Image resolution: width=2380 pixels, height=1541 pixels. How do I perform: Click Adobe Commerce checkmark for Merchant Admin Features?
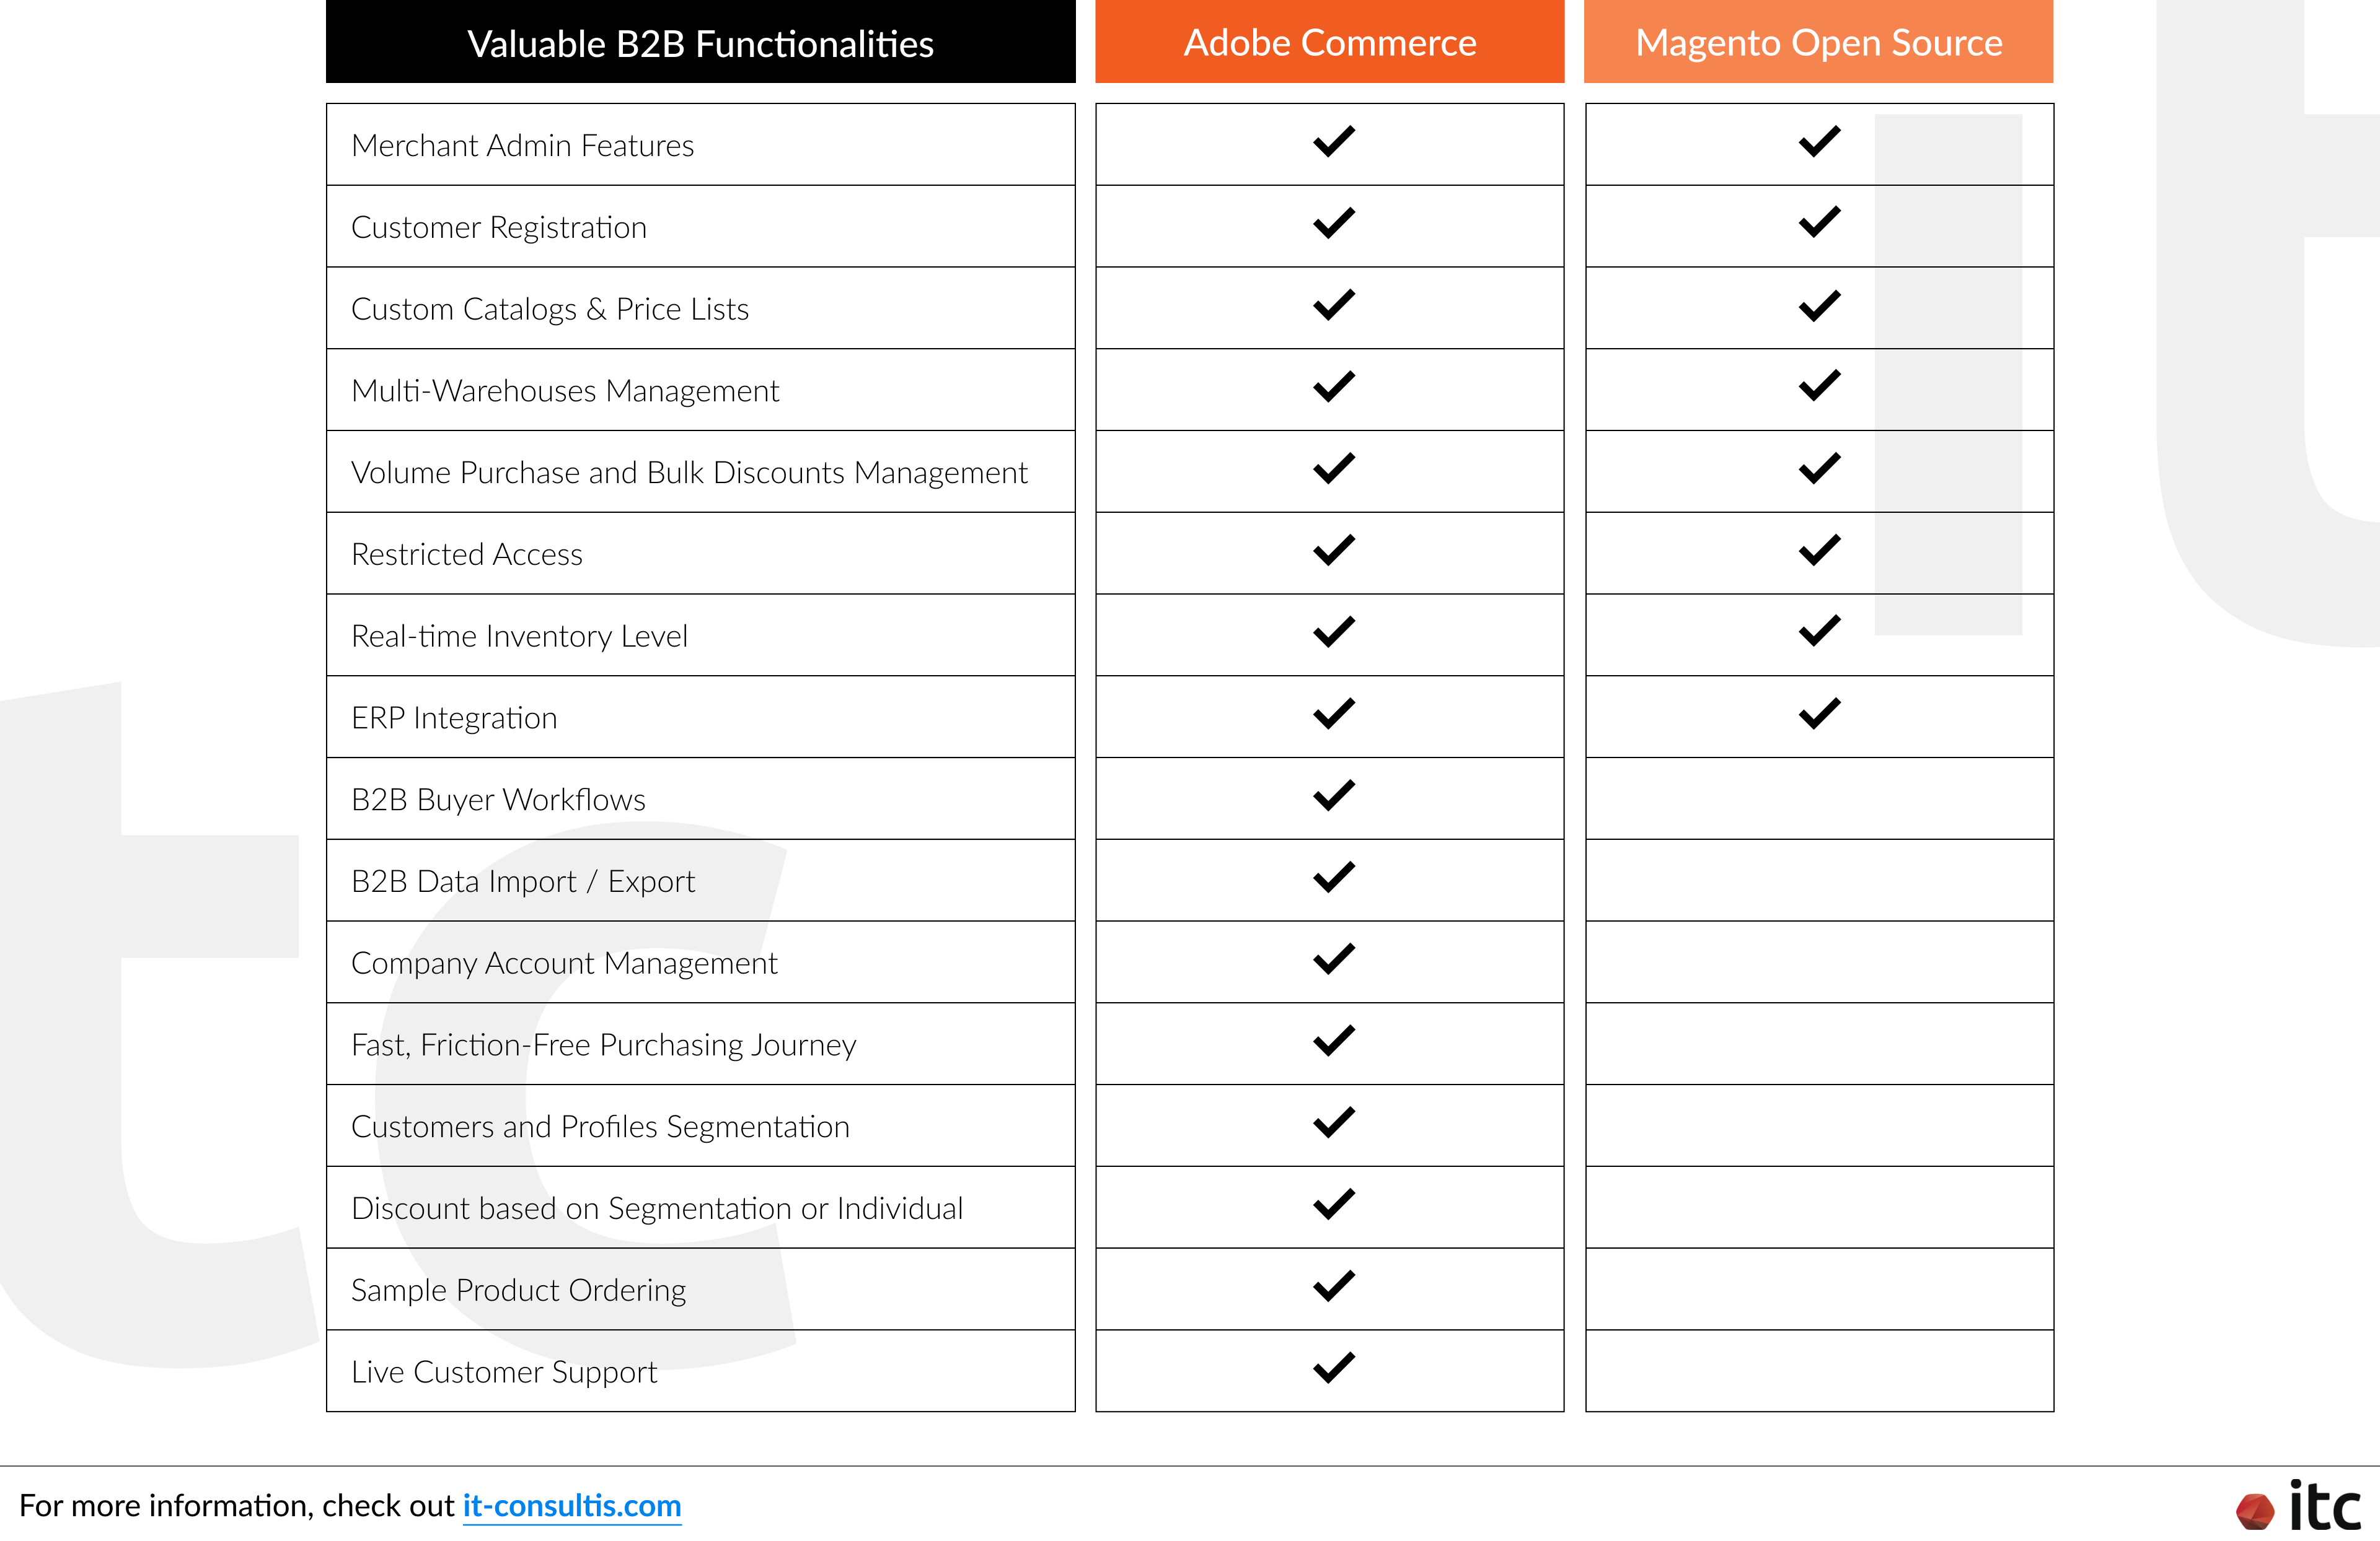tap(1334, 141)
